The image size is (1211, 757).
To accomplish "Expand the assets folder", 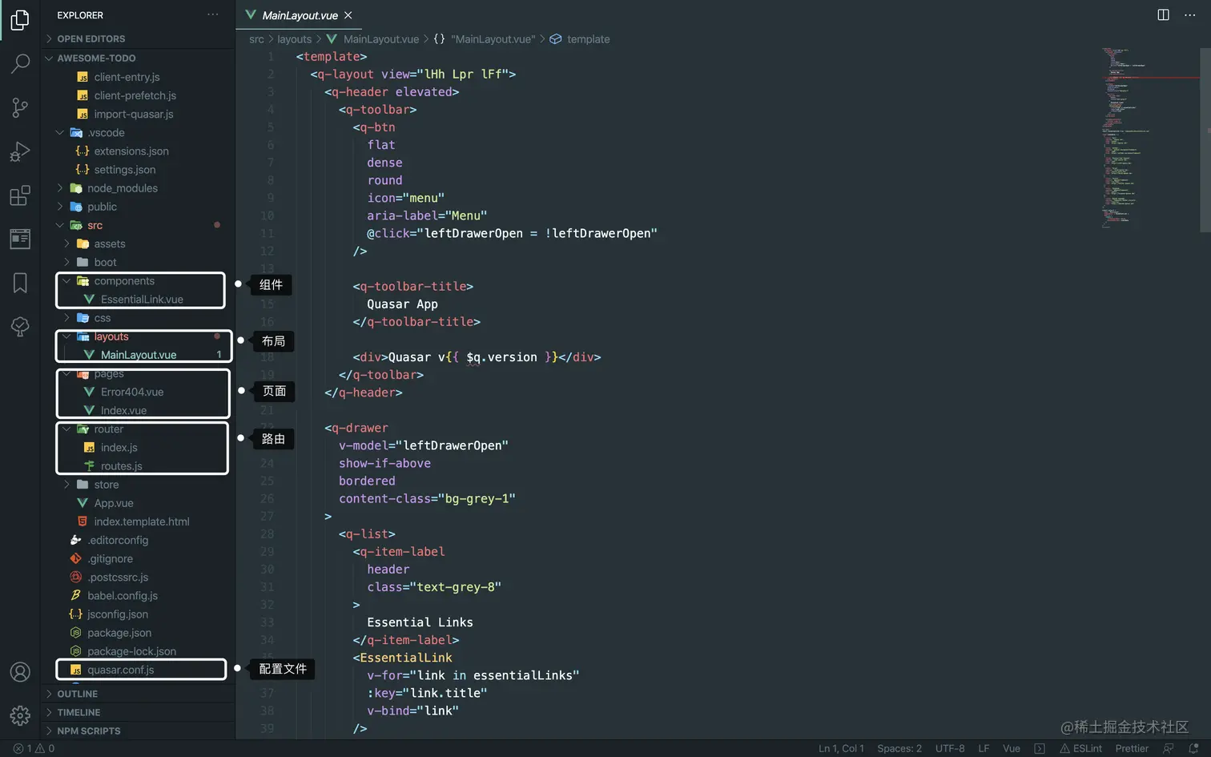I will 138,244.
